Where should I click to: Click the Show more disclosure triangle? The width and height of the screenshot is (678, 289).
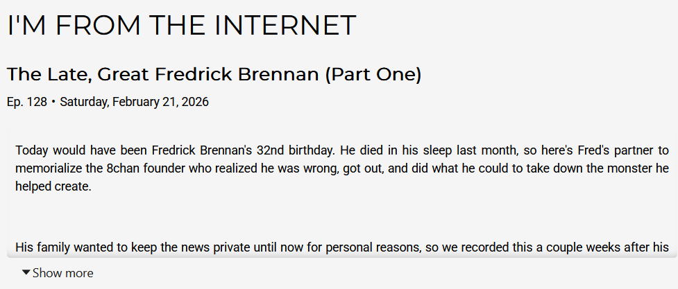tap(26, 272)
